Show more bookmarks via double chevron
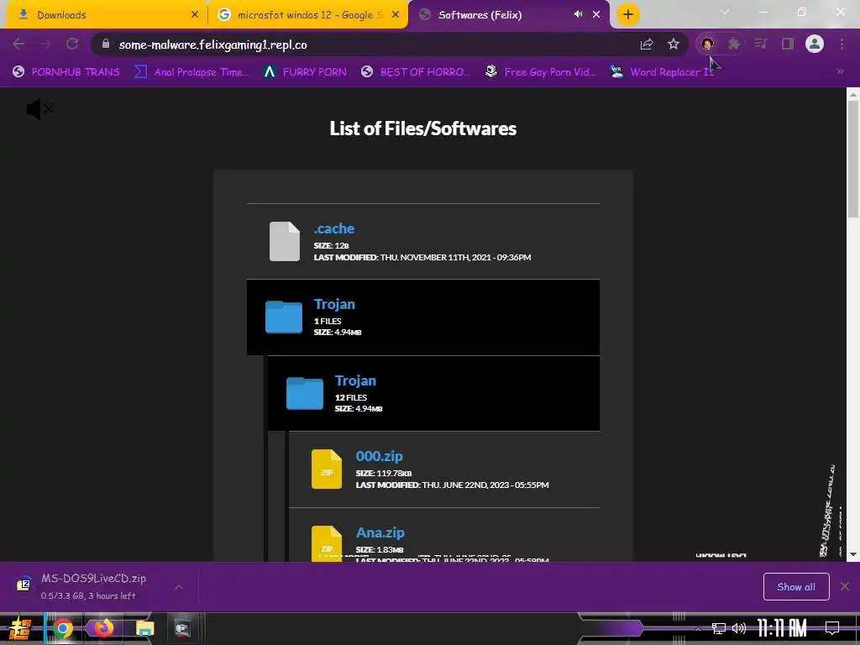 pos(840,71)
